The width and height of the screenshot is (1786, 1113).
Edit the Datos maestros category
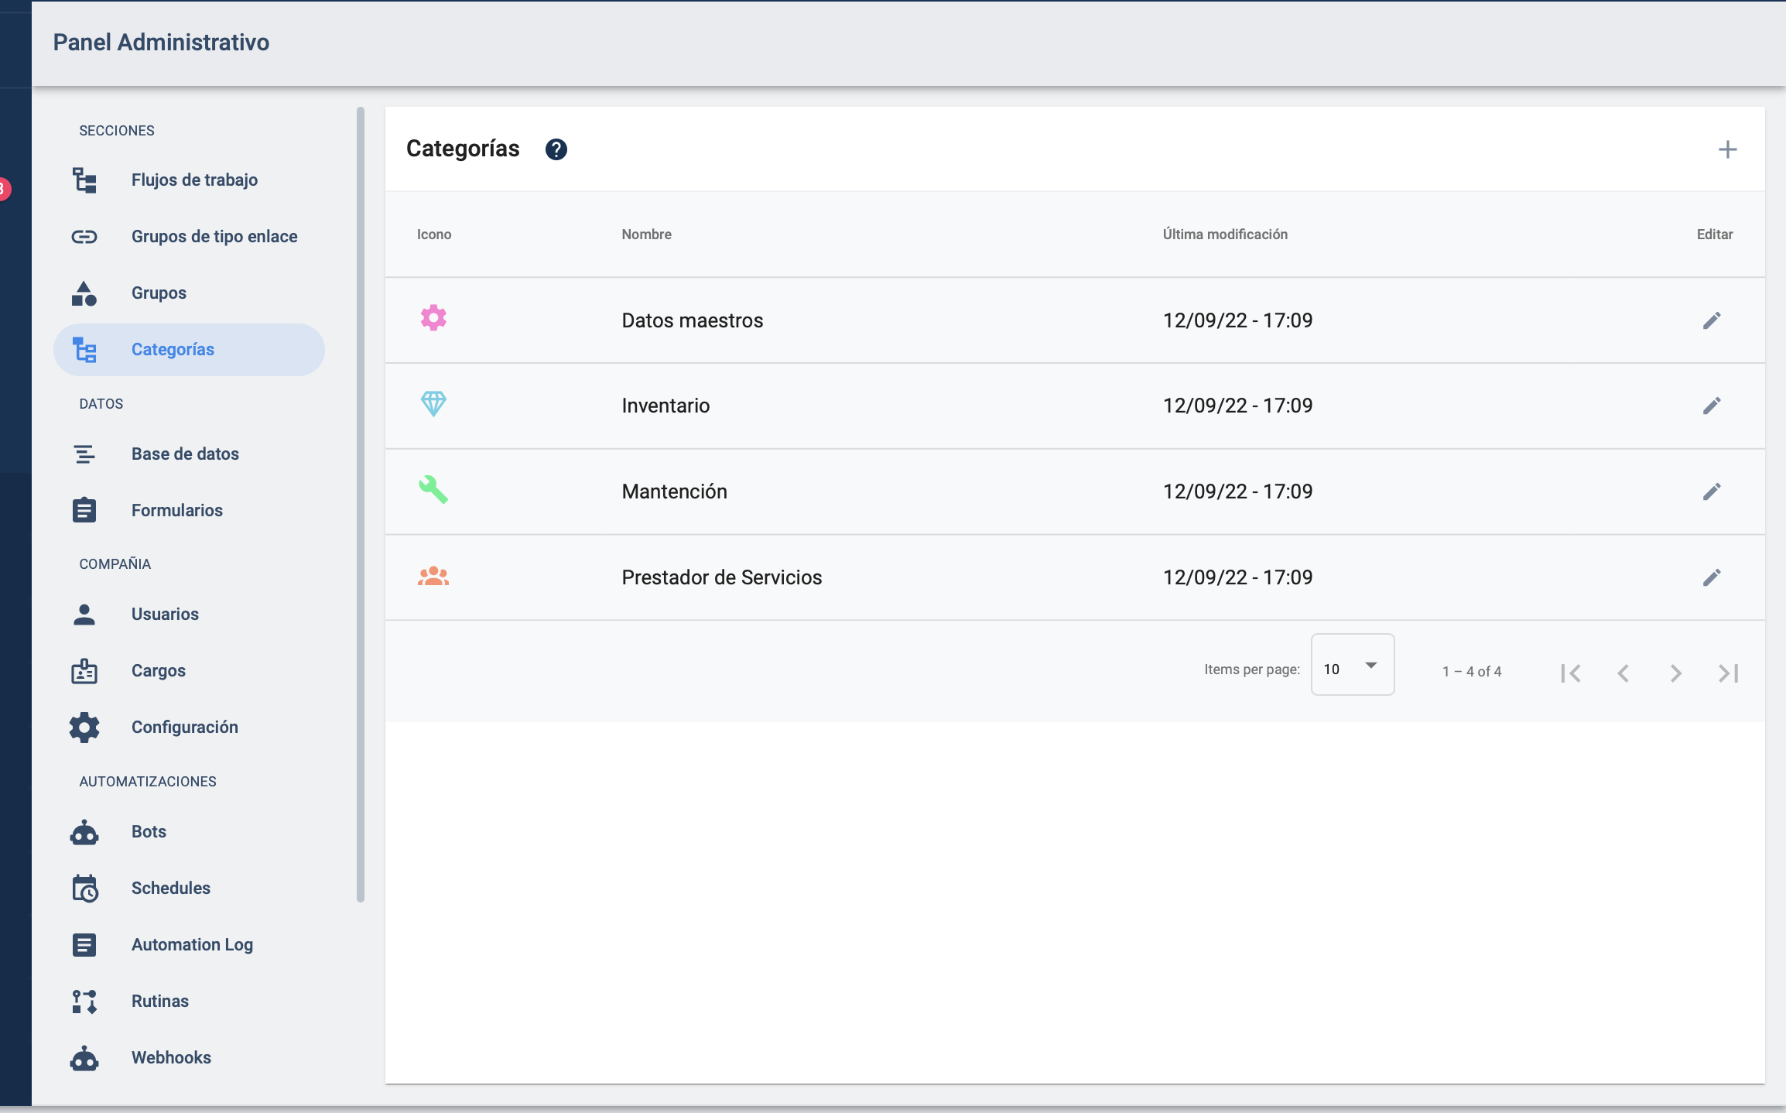point(1712,320)
